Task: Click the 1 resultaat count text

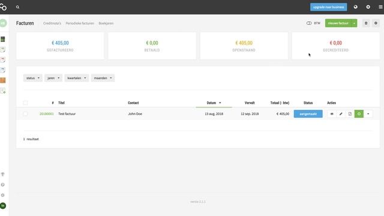Action: coord(31,139)
